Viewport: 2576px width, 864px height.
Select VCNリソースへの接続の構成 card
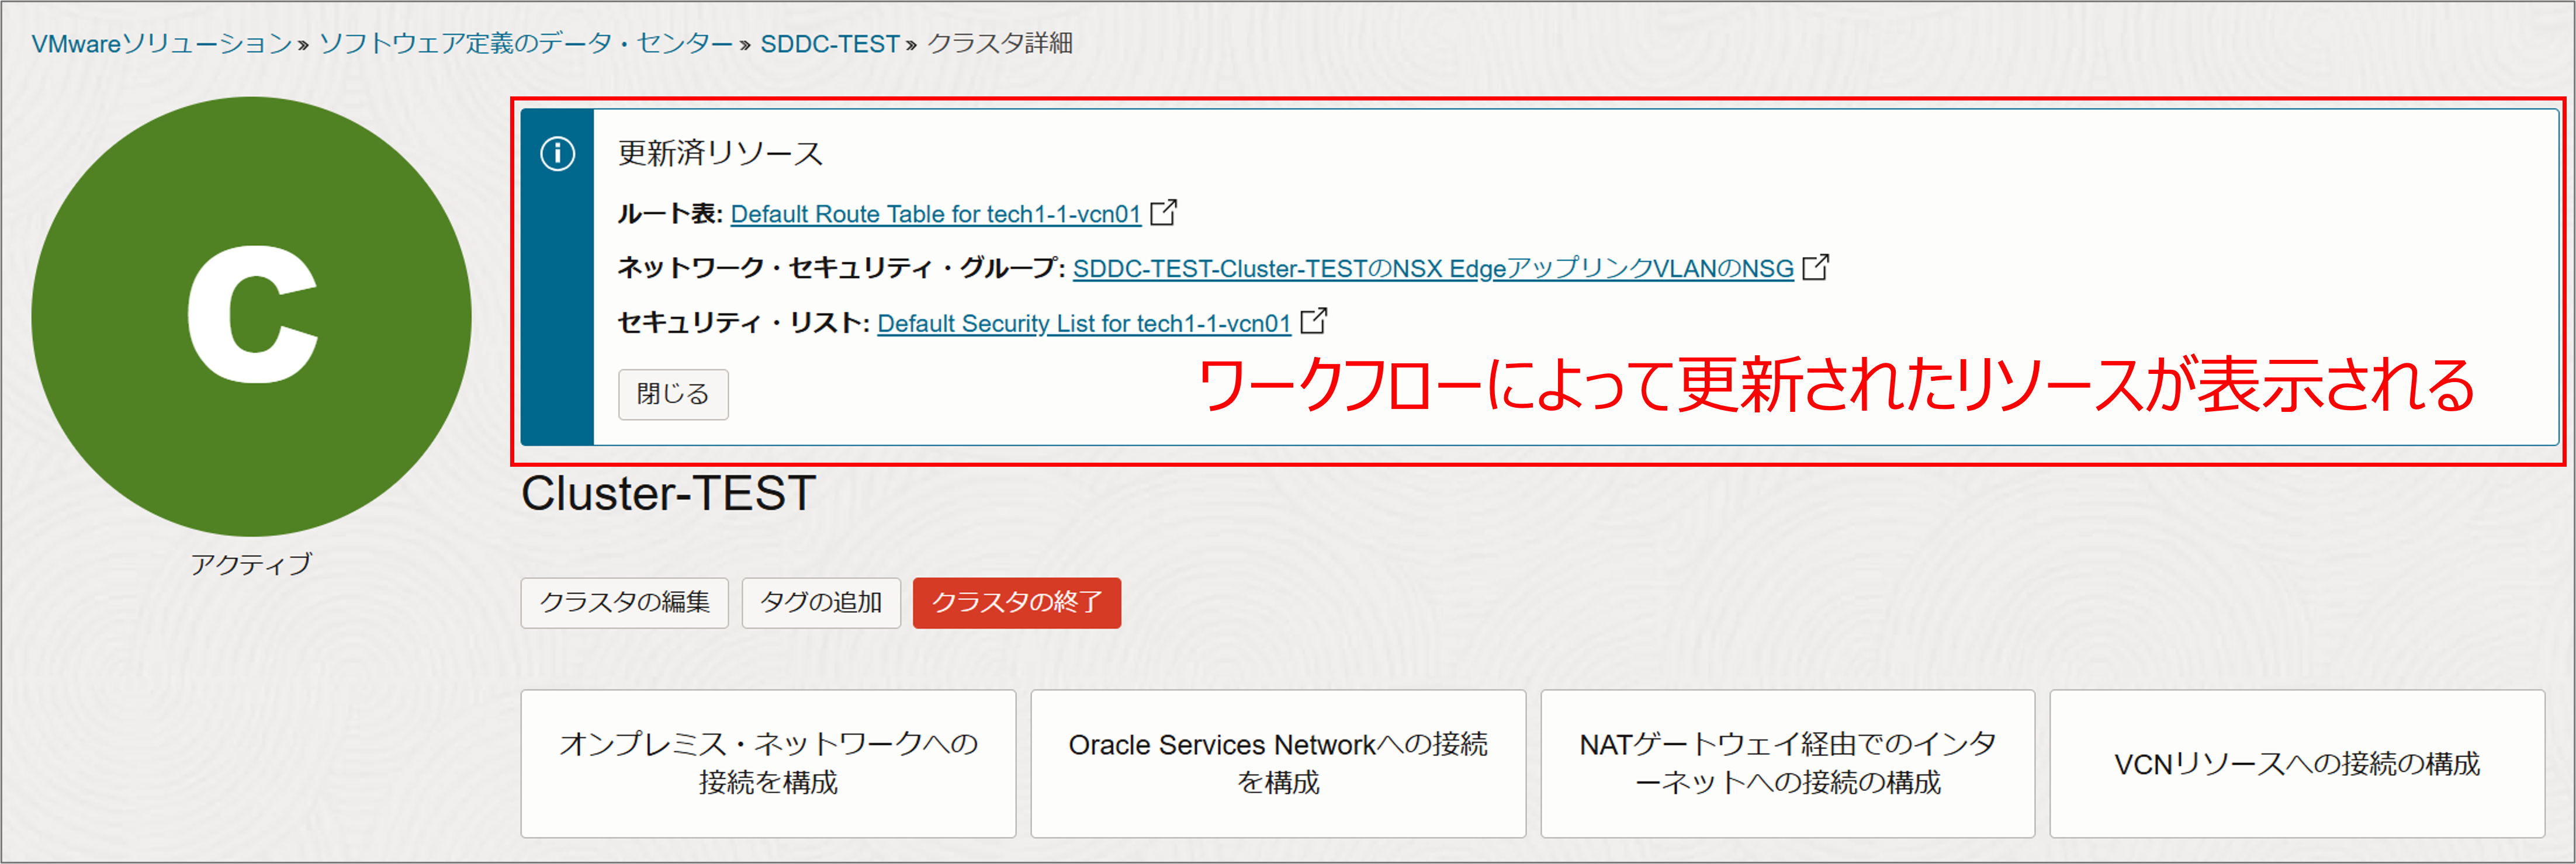[2297, 763]
